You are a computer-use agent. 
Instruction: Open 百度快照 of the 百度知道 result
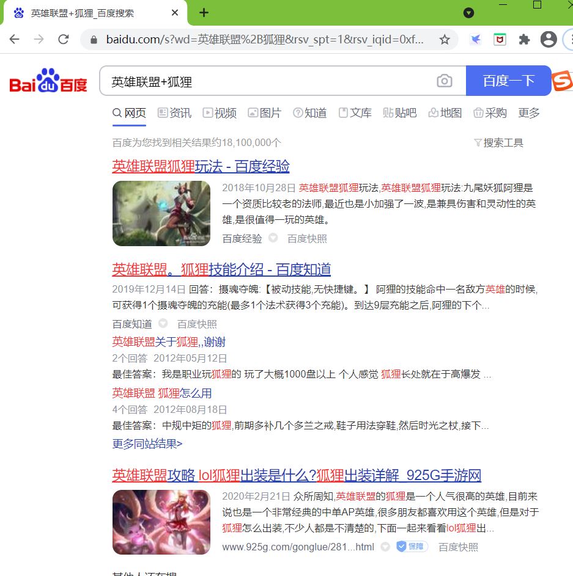[197, 324]
